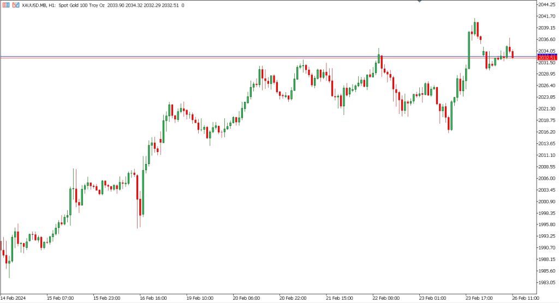The width and height of the screenshot is (559, 303).
Task: Click the 2044.25 price scale label
Action: [x=547, y=4]
